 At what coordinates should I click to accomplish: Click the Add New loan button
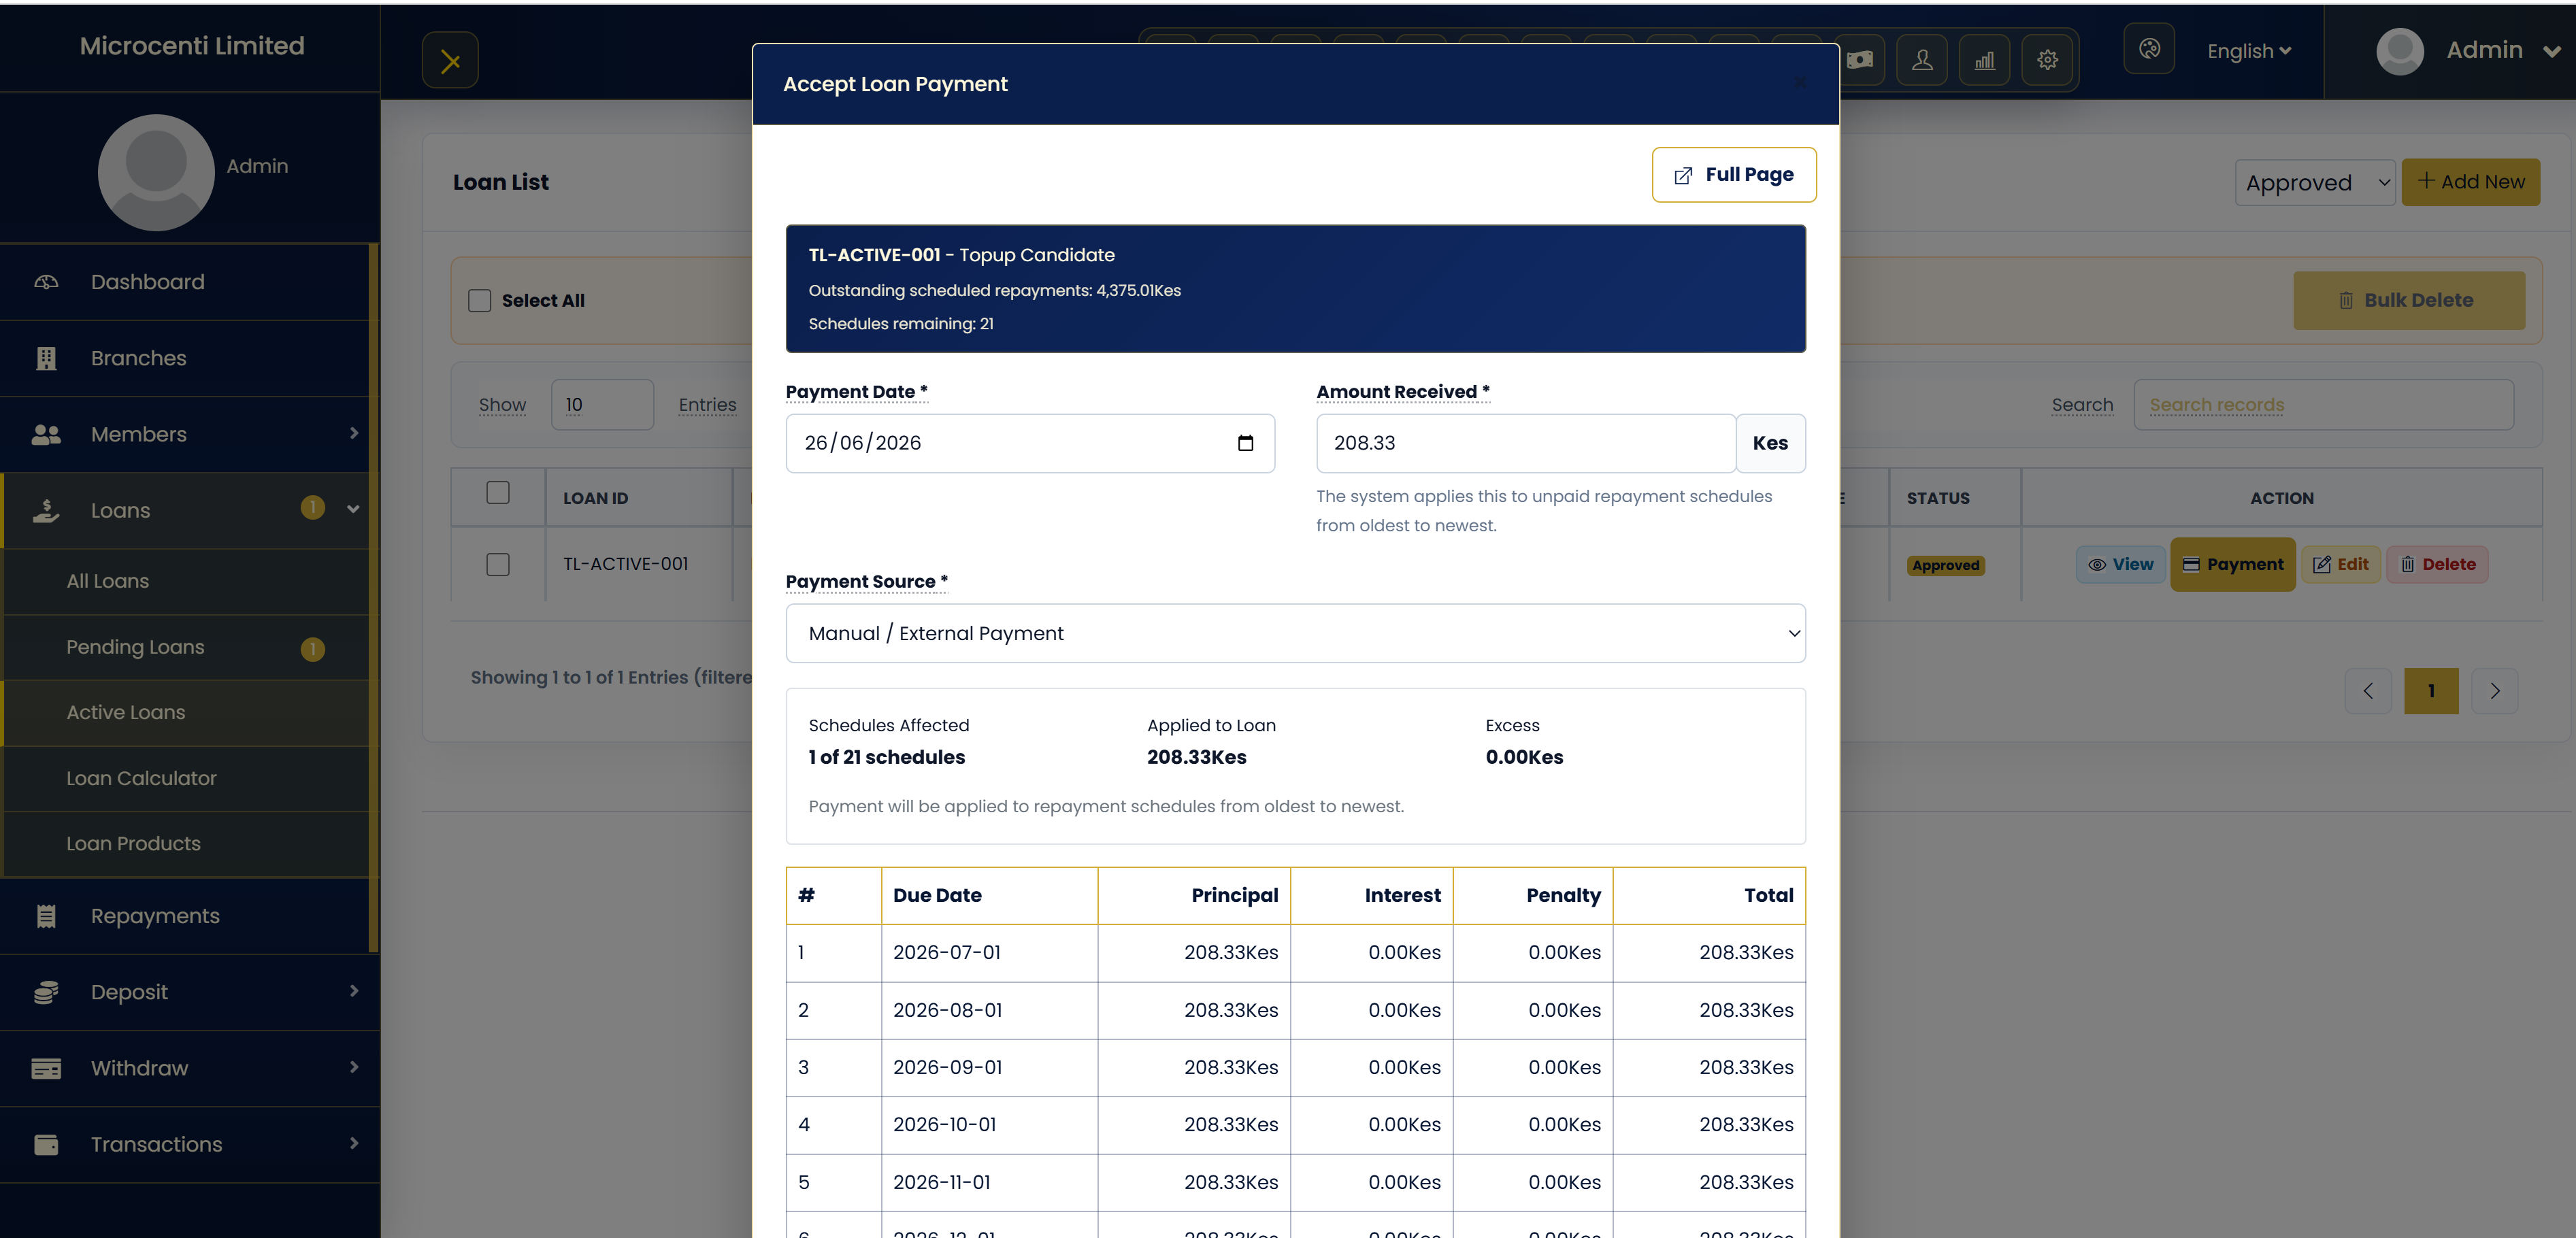[2470, 182]
